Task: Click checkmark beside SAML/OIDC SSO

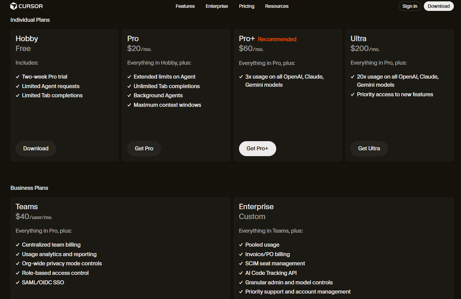Action: [18, 282]
